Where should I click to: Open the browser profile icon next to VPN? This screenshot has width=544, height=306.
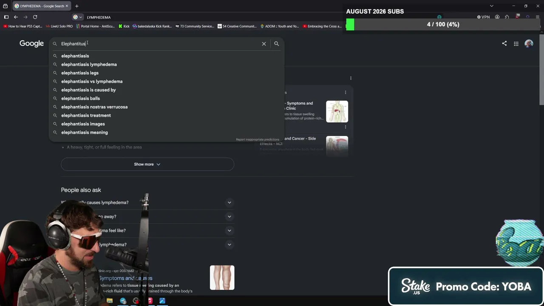(497, 17)
